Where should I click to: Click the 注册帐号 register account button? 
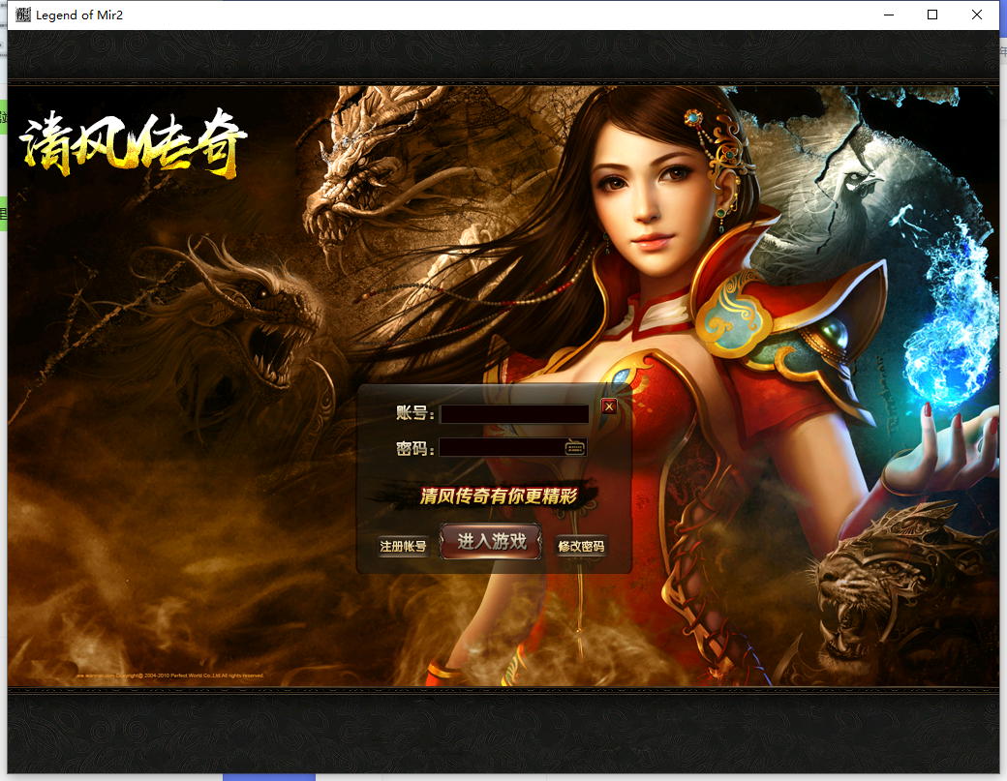tap(403, 546)
